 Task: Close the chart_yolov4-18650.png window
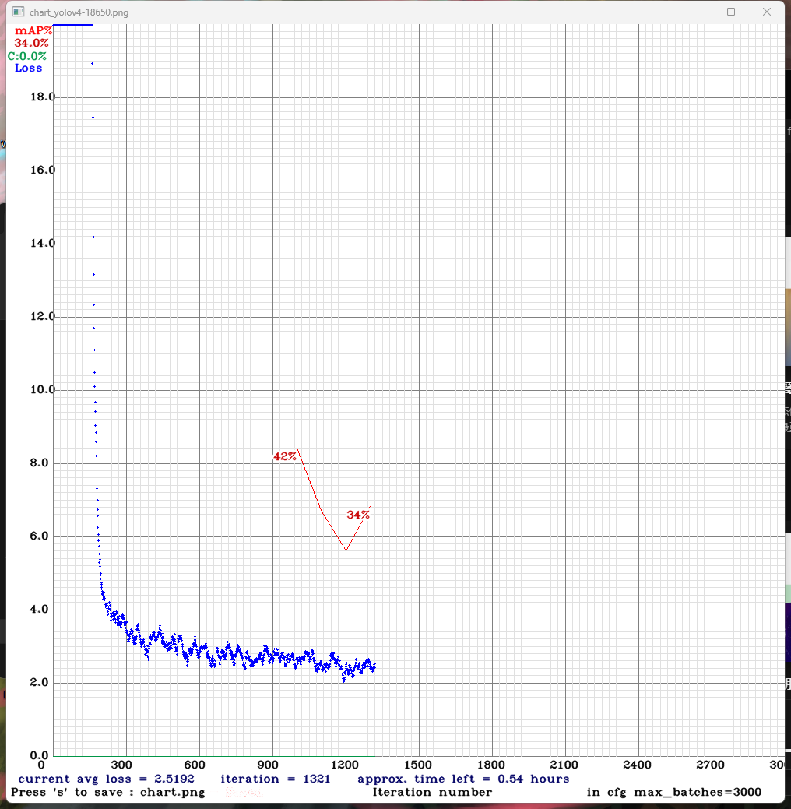point(768,12)
